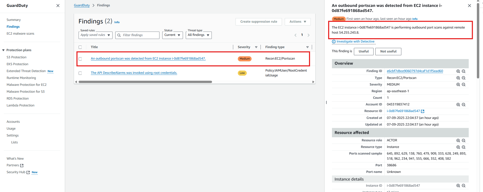Open S3 Protection page

[x=17, y=57]
